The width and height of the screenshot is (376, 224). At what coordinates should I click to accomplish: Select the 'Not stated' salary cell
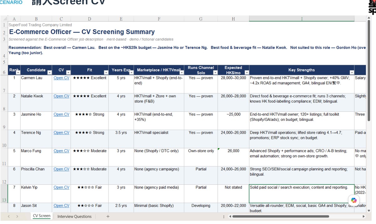tap(233, 194)
